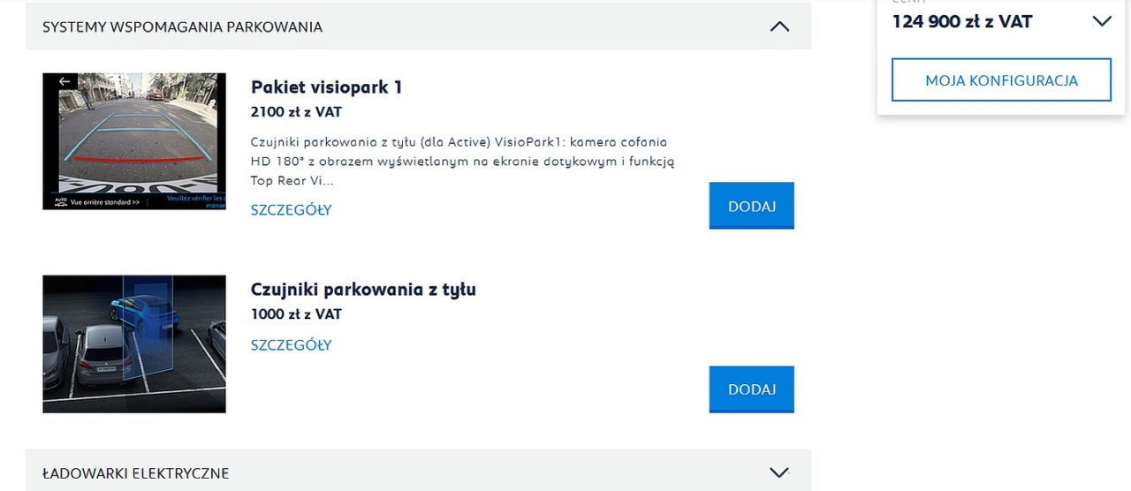Viewport: 1131px width, 491px height.
Task: Select the Pakiet visiopark 1 title
Action: coord(327,87)
